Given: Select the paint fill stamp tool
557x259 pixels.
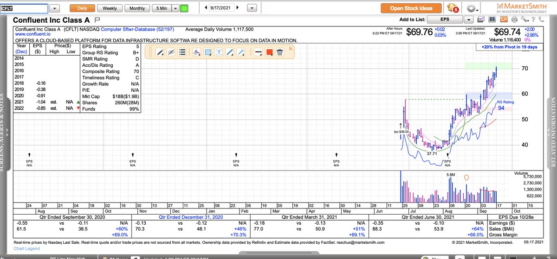Looking at the screenshot, I should click(x=197, y=52).
